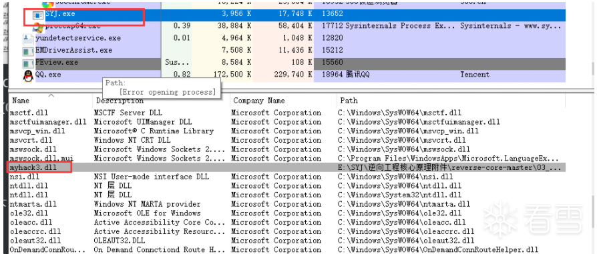Viewport: 597px width, 254px height.
Task: Select mswsock.dll.mui in the DLL list
Action: tap(41, 159)
